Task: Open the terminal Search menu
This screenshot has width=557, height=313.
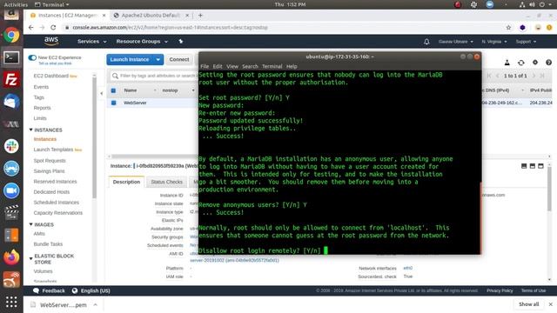Action: [250, 66]
